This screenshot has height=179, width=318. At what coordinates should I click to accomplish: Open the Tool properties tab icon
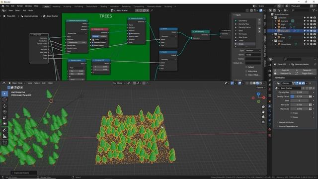pos(270,65)
